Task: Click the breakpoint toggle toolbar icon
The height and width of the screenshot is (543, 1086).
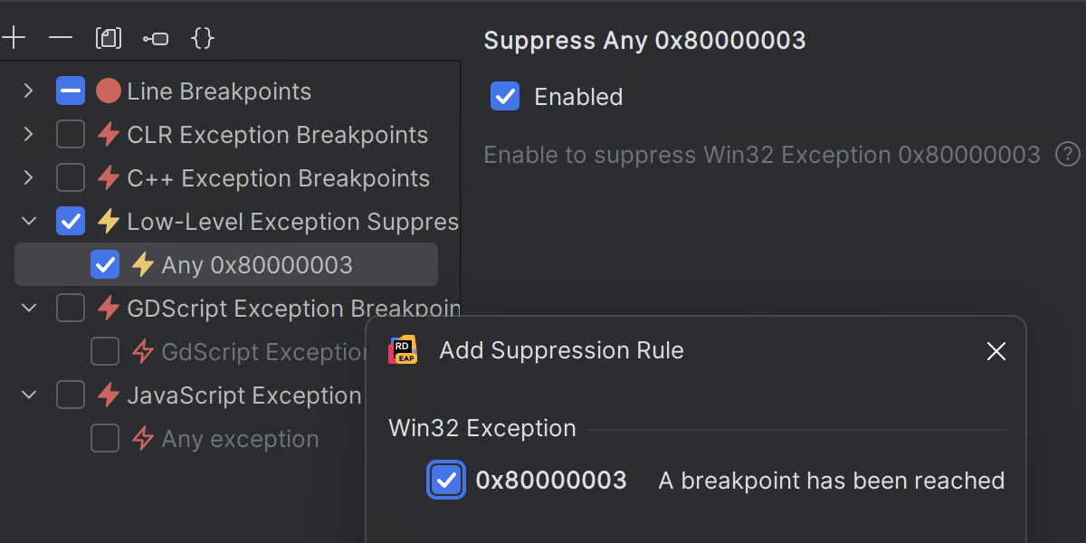Action: click(156, 38)
